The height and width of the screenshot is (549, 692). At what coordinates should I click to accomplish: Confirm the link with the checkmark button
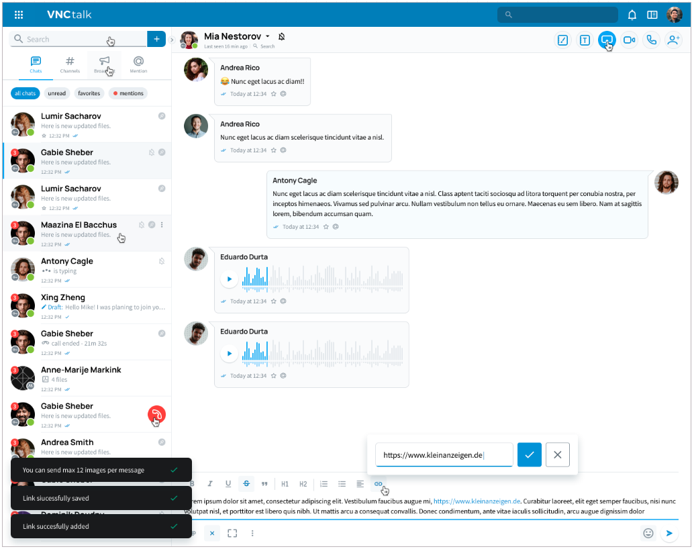coord(529,455)
